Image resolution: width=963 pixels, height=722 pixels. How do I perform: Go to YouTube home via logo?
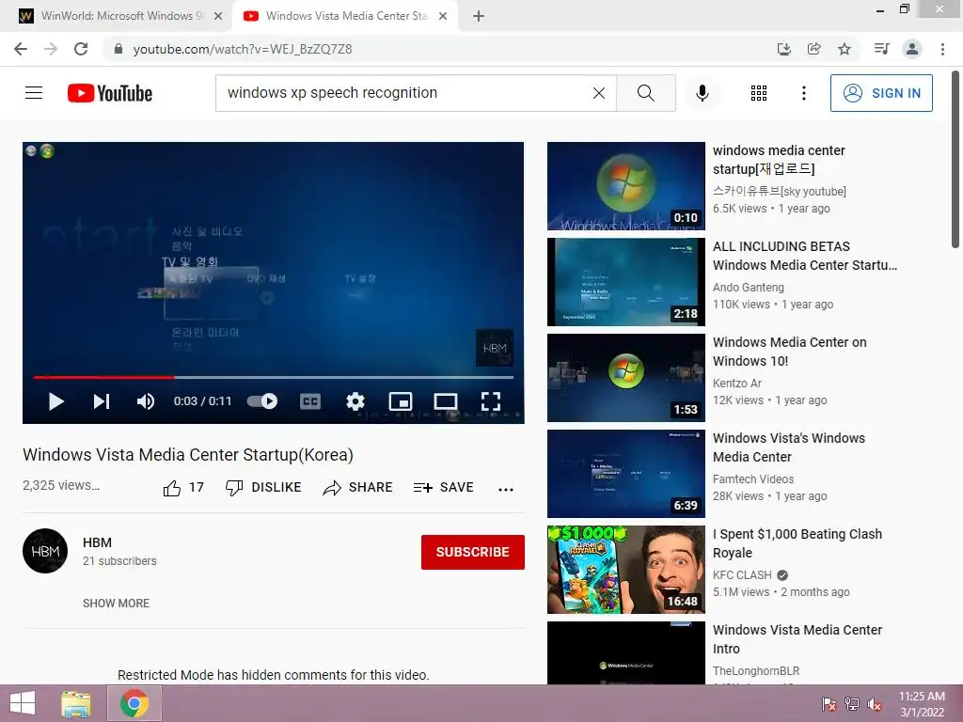(109, 93)
